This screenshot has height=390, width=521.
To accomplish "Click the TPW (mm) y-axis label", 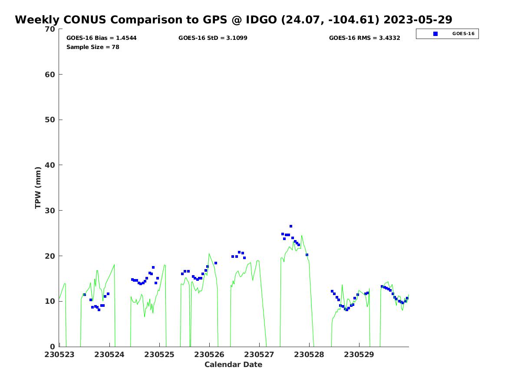I will point(38,188).
